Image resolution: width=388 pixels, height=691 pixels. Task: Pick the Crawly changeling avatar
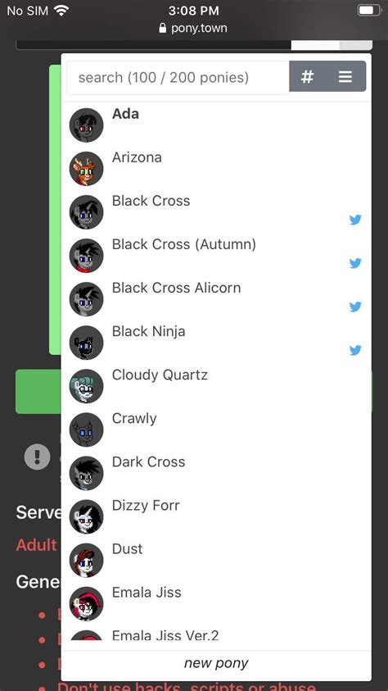click(86, 430)
